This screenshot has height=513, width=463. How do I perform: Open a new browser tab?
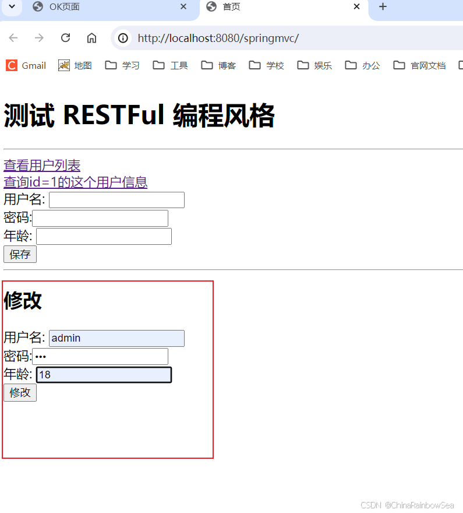pyautogui.click(x=383, y=6)
